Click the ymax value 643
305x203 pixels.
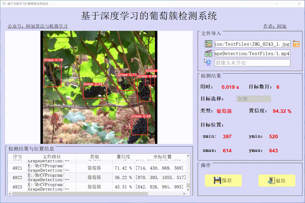coord(273,151)
